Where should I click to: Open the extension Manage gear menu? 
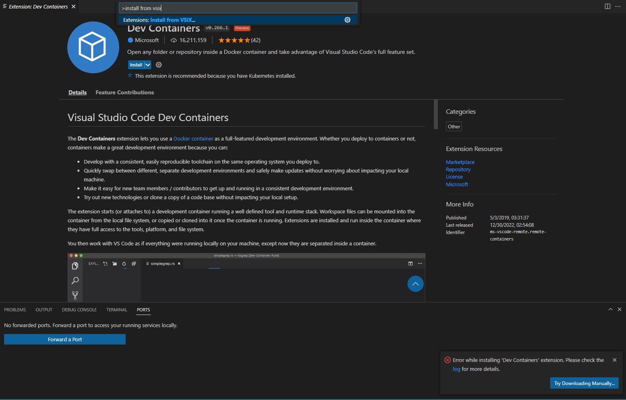159,65
